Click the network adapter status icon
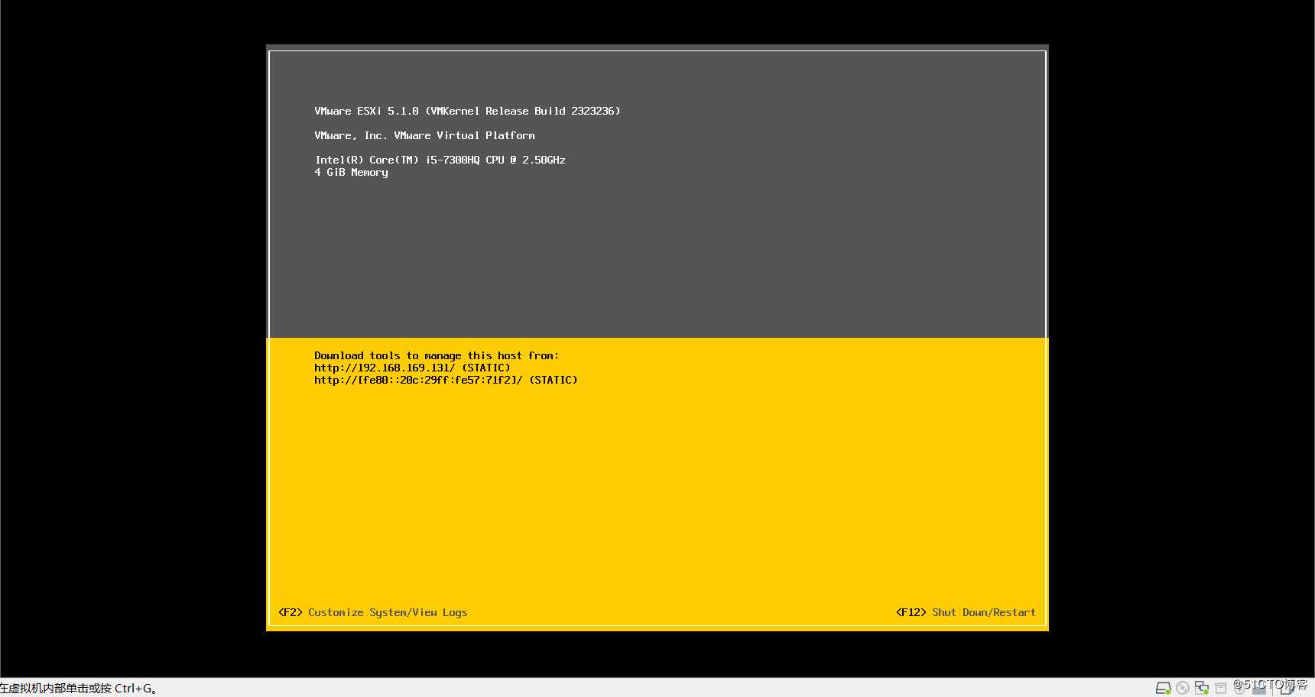Image resolution: width=1315 pixels, height=697 pixels. [1202, 688]
